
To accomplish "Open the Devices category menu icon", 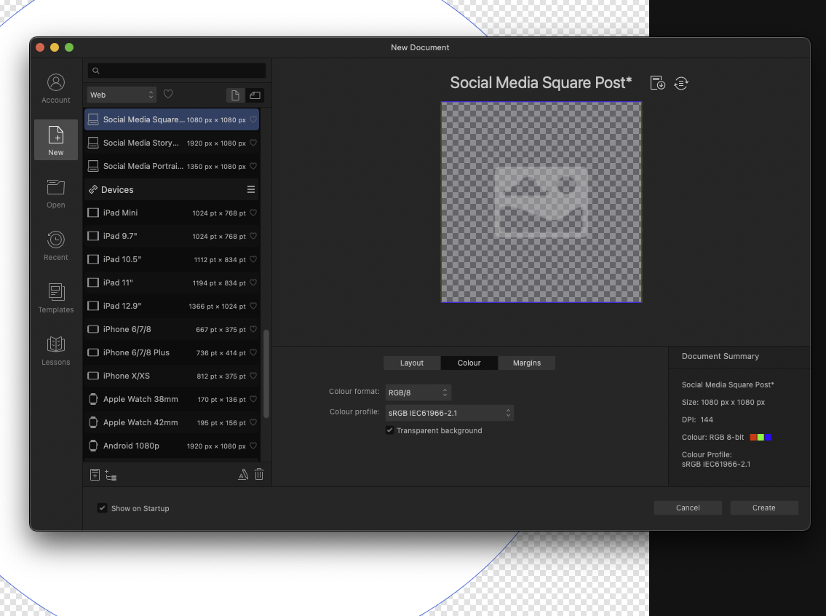I will coord(251,190).
